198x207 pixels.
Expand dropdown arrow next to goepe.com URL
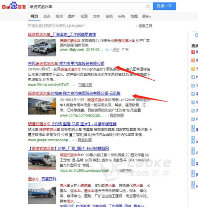73,140
